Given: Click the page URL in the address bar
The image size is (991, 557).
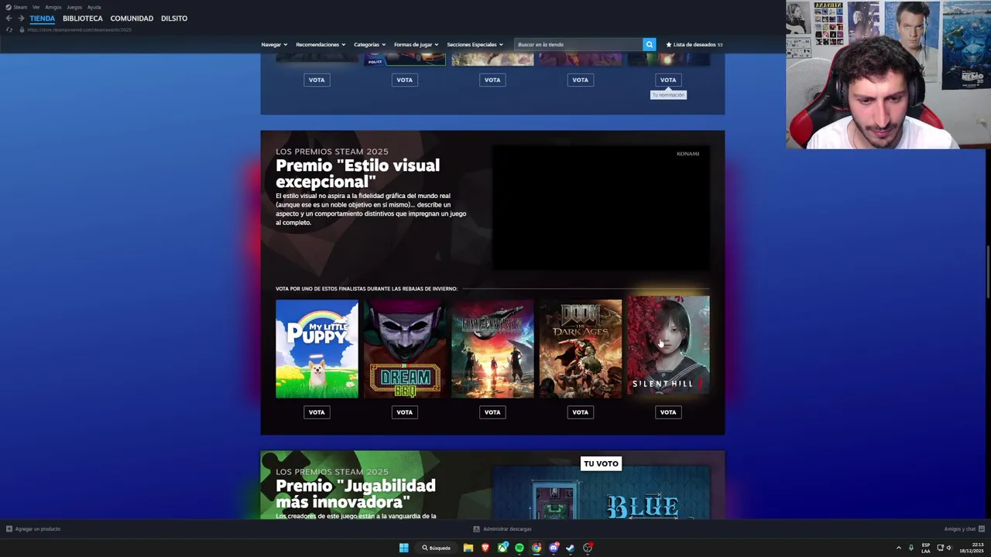Looking at the screenshot, I should pos(79,29).
